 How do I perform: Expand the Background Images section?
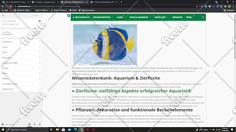(x=21, y=63)
